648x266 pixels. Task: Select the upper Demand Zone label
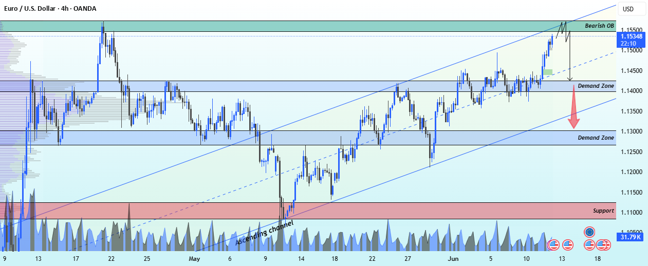(x=596, y=86)
